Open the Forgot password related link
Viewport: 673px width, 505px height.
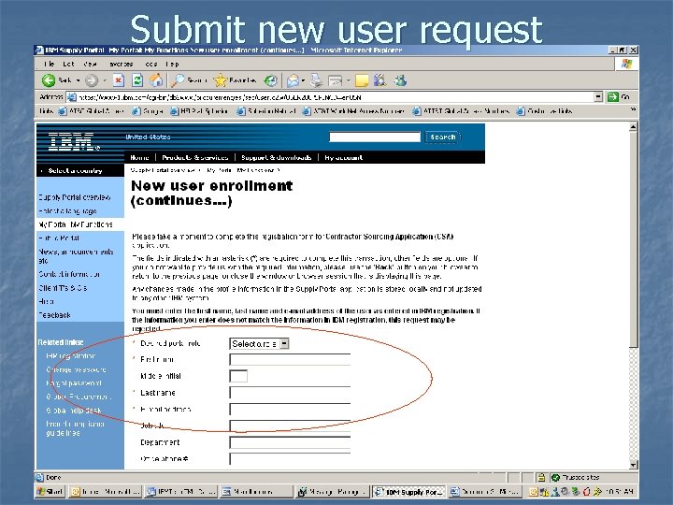(74, 383)
